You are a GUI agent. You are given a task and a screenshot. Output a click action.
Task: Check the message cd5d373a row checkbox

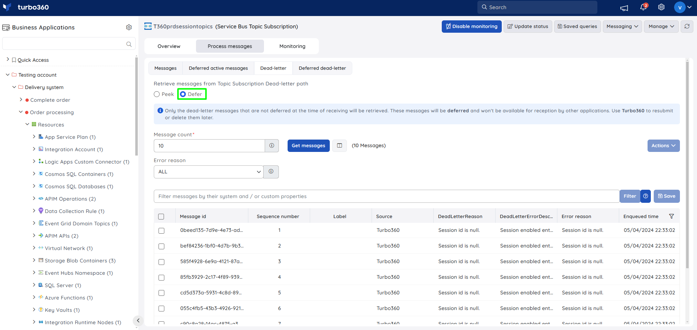point(161,293)
